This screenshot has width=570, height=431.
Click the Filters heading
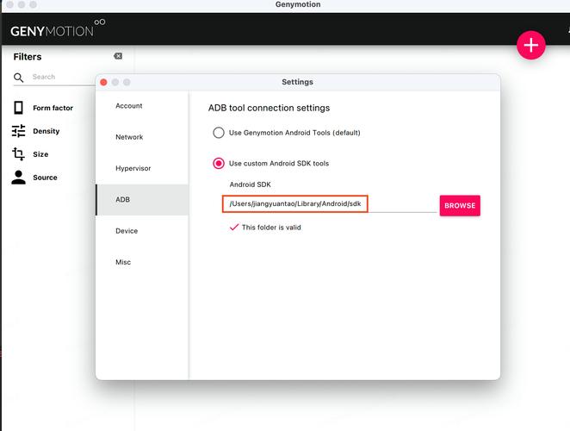click(x=28, y=57)
